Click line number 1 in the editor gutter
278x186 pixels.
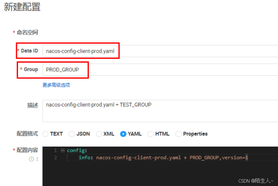(x=55, y=150)
